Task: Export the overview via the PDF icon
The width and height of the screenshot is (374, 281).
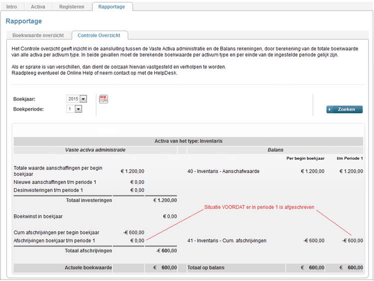Action: (x=103, y=99)
